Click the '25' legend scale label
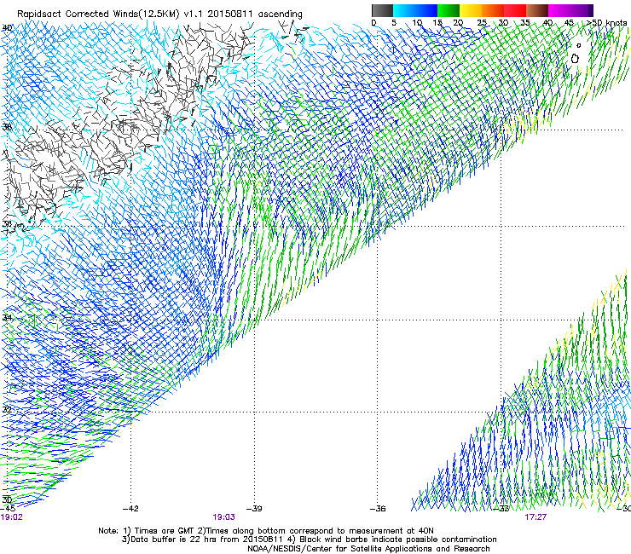The height and width of the screenshot is (554, 631). 482,22
